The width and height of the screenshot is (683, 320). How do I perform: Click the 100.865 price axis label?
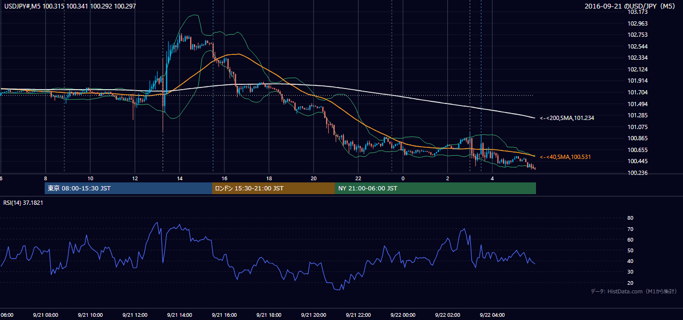tap(638, 138)
